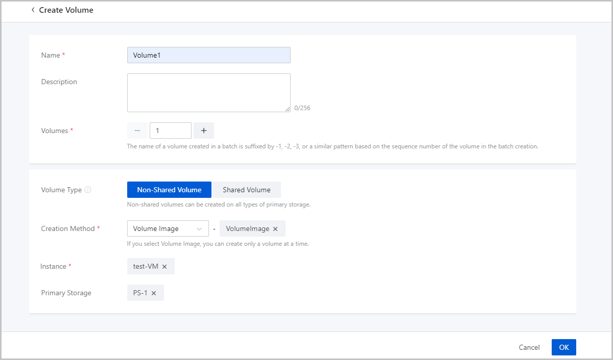Focus the Name input field
Image resolution: width=613 pixels, height=360 pixels.
point(209,55)
